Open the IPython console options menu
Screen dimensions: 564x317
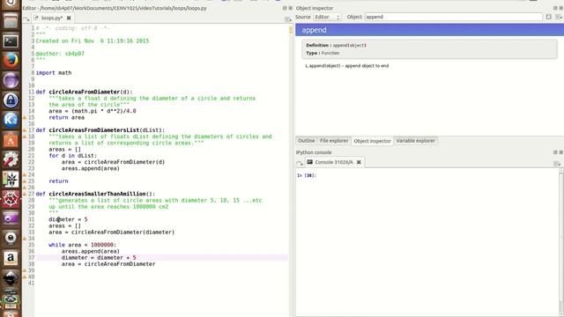(x=557, y=164)
